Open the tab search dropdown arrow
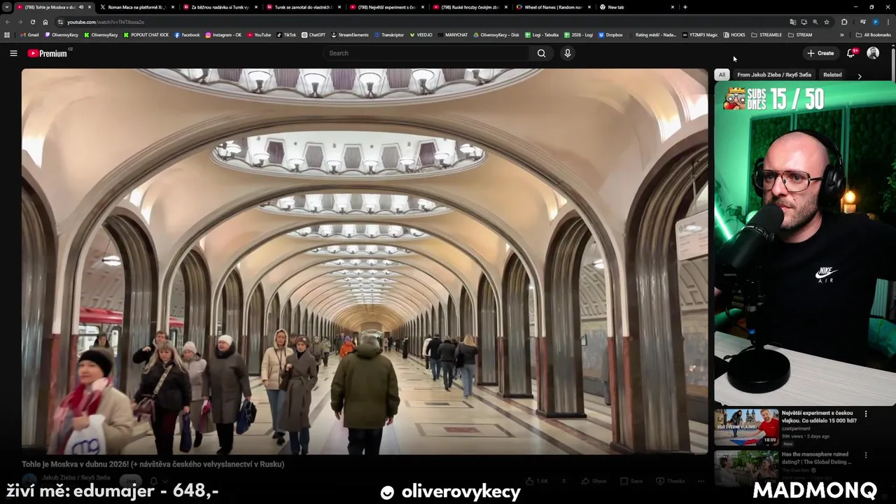896x504 pixels. [x=7, y=7]
